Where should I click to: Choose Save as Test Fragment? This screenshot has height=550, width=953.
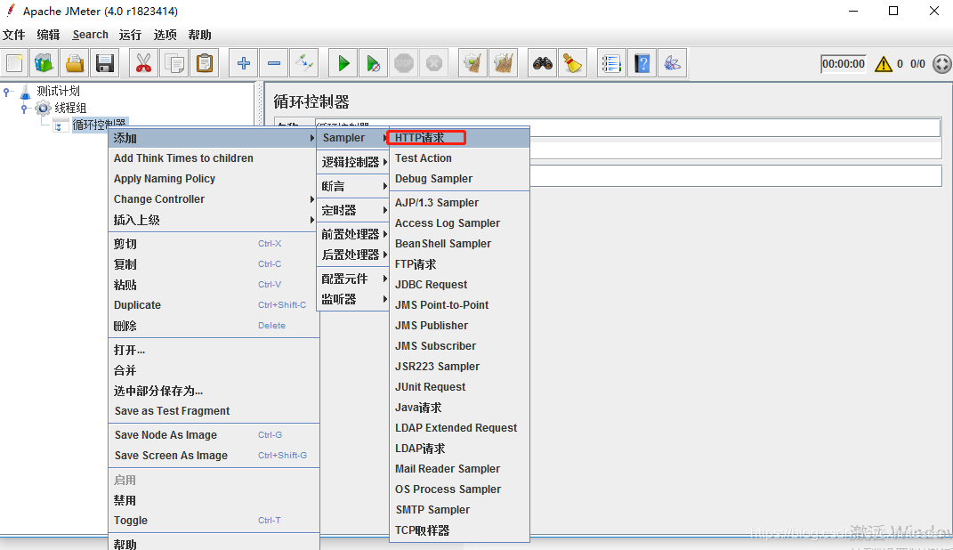214,411
